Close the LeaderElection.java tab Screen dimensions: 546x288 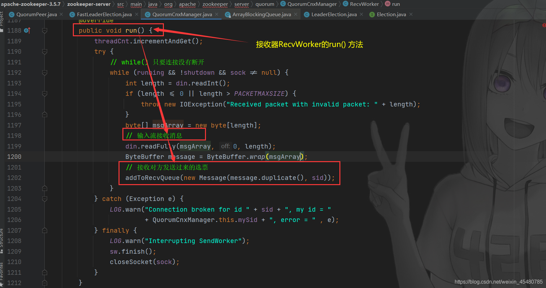click(361, 14)
